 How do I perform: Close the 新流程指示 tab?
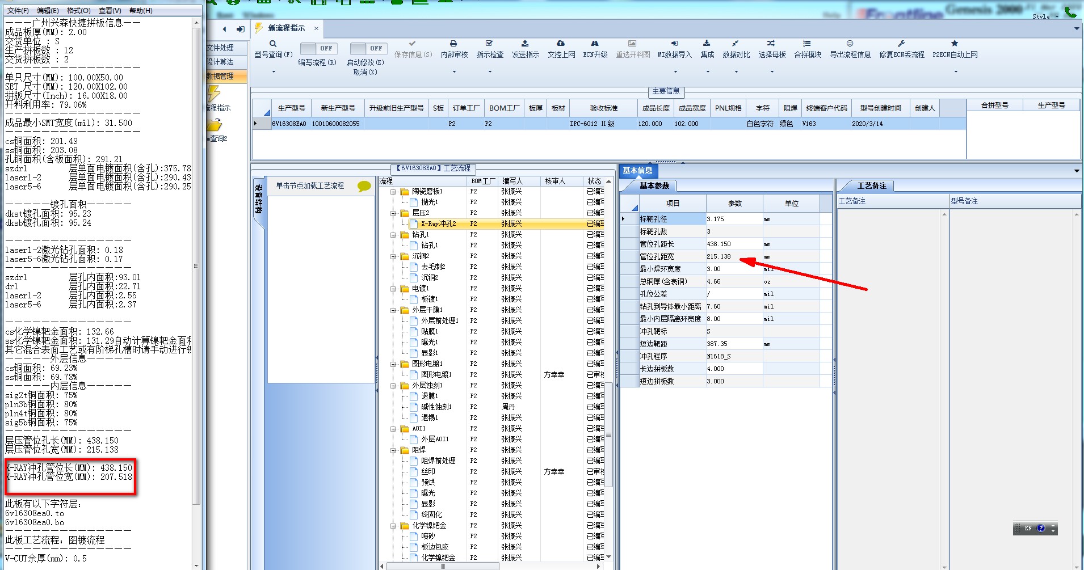click(316, 28)
